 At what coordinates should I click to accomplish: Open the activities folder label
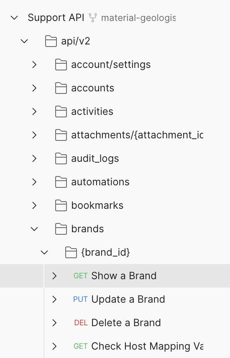click(x=92, y=112)
